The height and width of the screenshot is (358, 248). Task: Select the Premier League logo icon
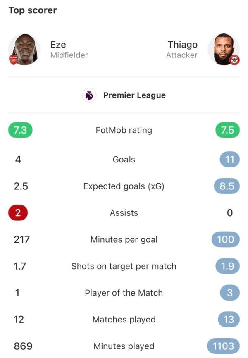tap(88, 95)
